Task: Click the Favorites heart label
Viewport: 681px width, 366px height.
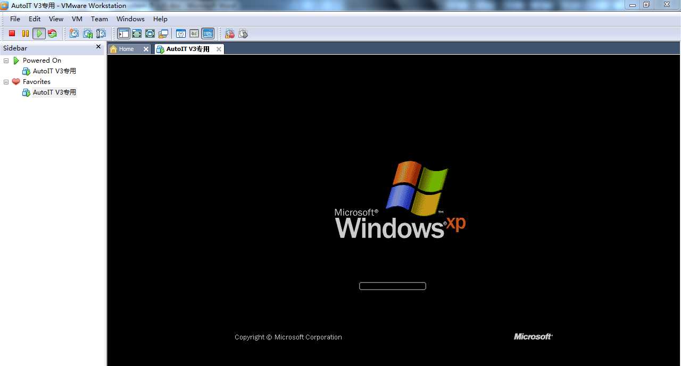Action: 37,82
